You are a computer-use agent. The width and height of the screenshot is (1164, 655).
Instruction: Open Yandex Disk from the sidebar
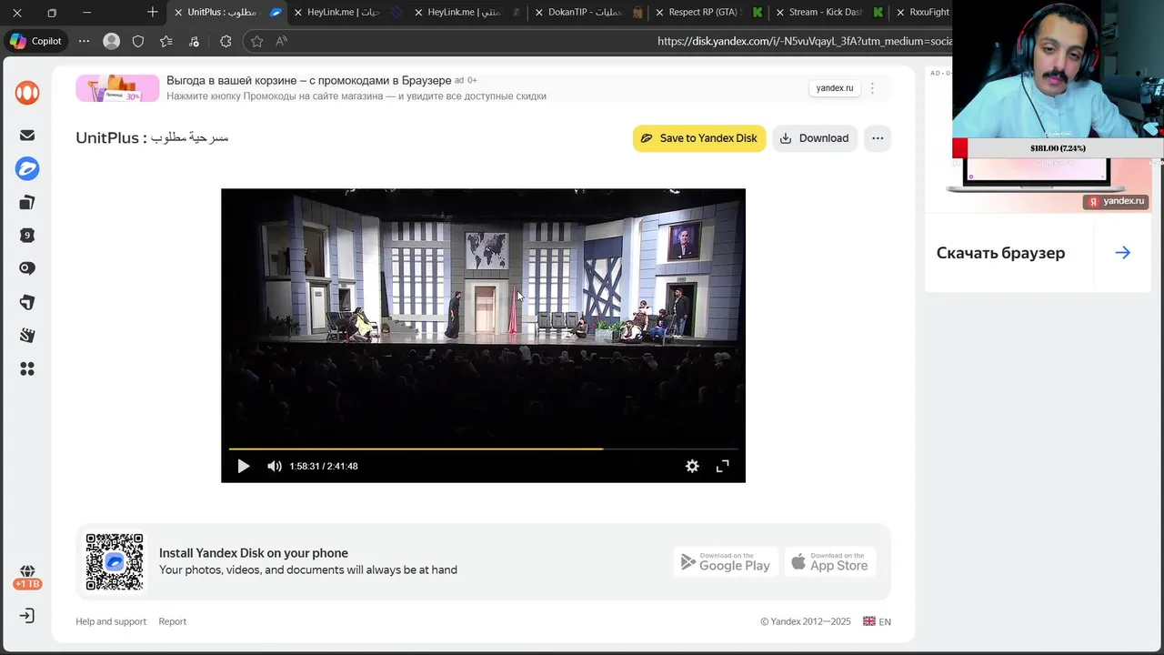(27, 168)
